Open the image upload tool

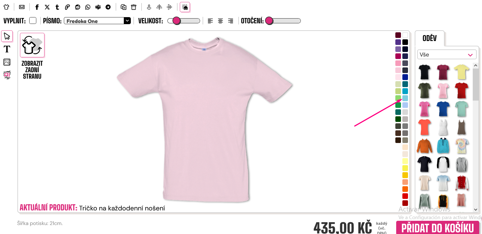pyautogui.click(x=7, y=62)
